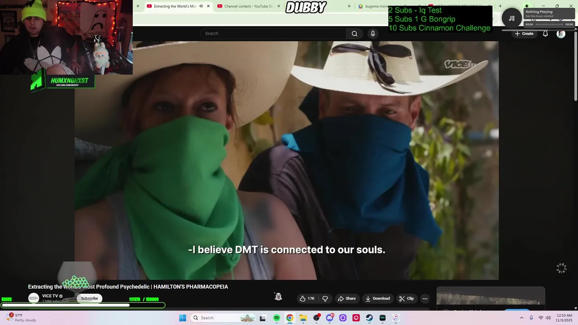Subscribe to VICE TV channel

click(89, 298)
